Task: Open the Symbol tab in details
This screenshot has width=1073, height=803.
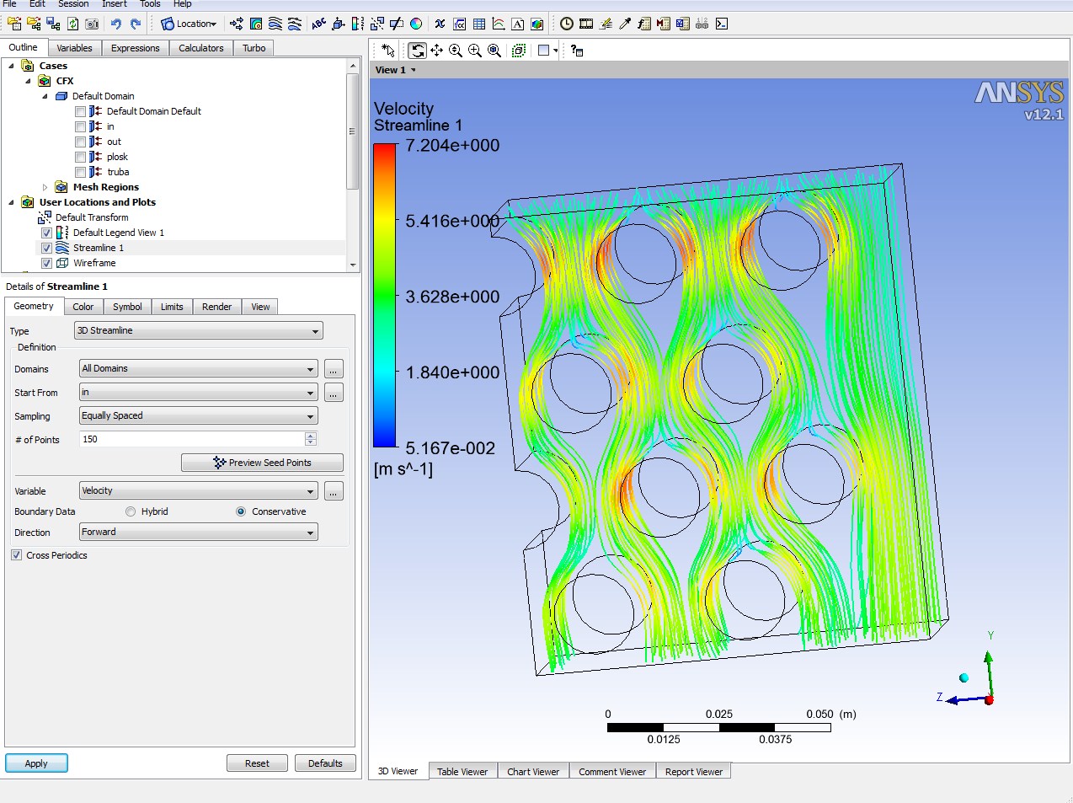Action: (x=127, y=307)
